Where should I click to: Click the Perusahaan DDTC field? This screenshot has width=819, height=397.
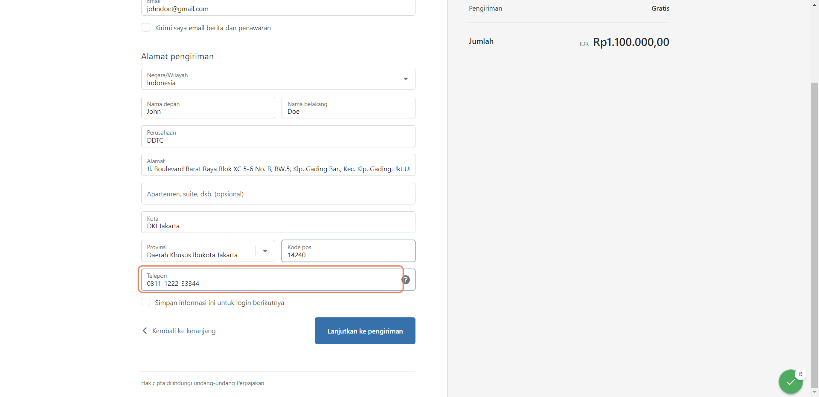pos(278,136)
